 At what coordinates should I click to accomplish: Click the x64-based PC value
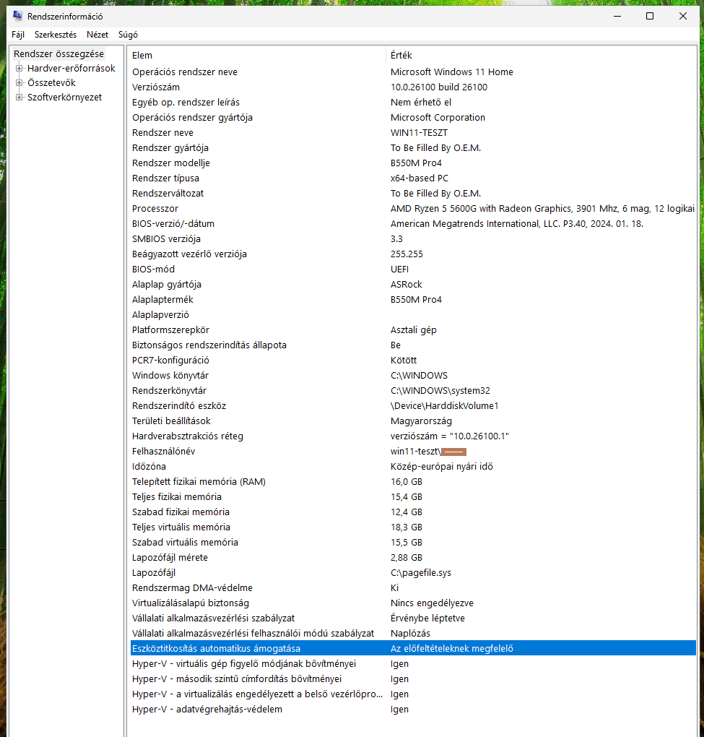(420, 178)
